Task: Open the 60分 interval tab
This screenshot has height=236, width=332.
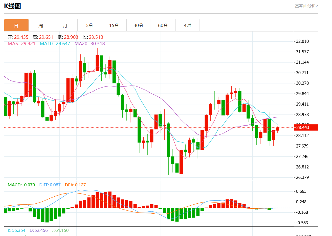Action: click(x=163, y=25)
